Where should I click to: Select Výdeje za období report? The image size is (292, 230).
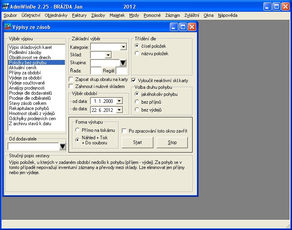(x=37, y=78)
